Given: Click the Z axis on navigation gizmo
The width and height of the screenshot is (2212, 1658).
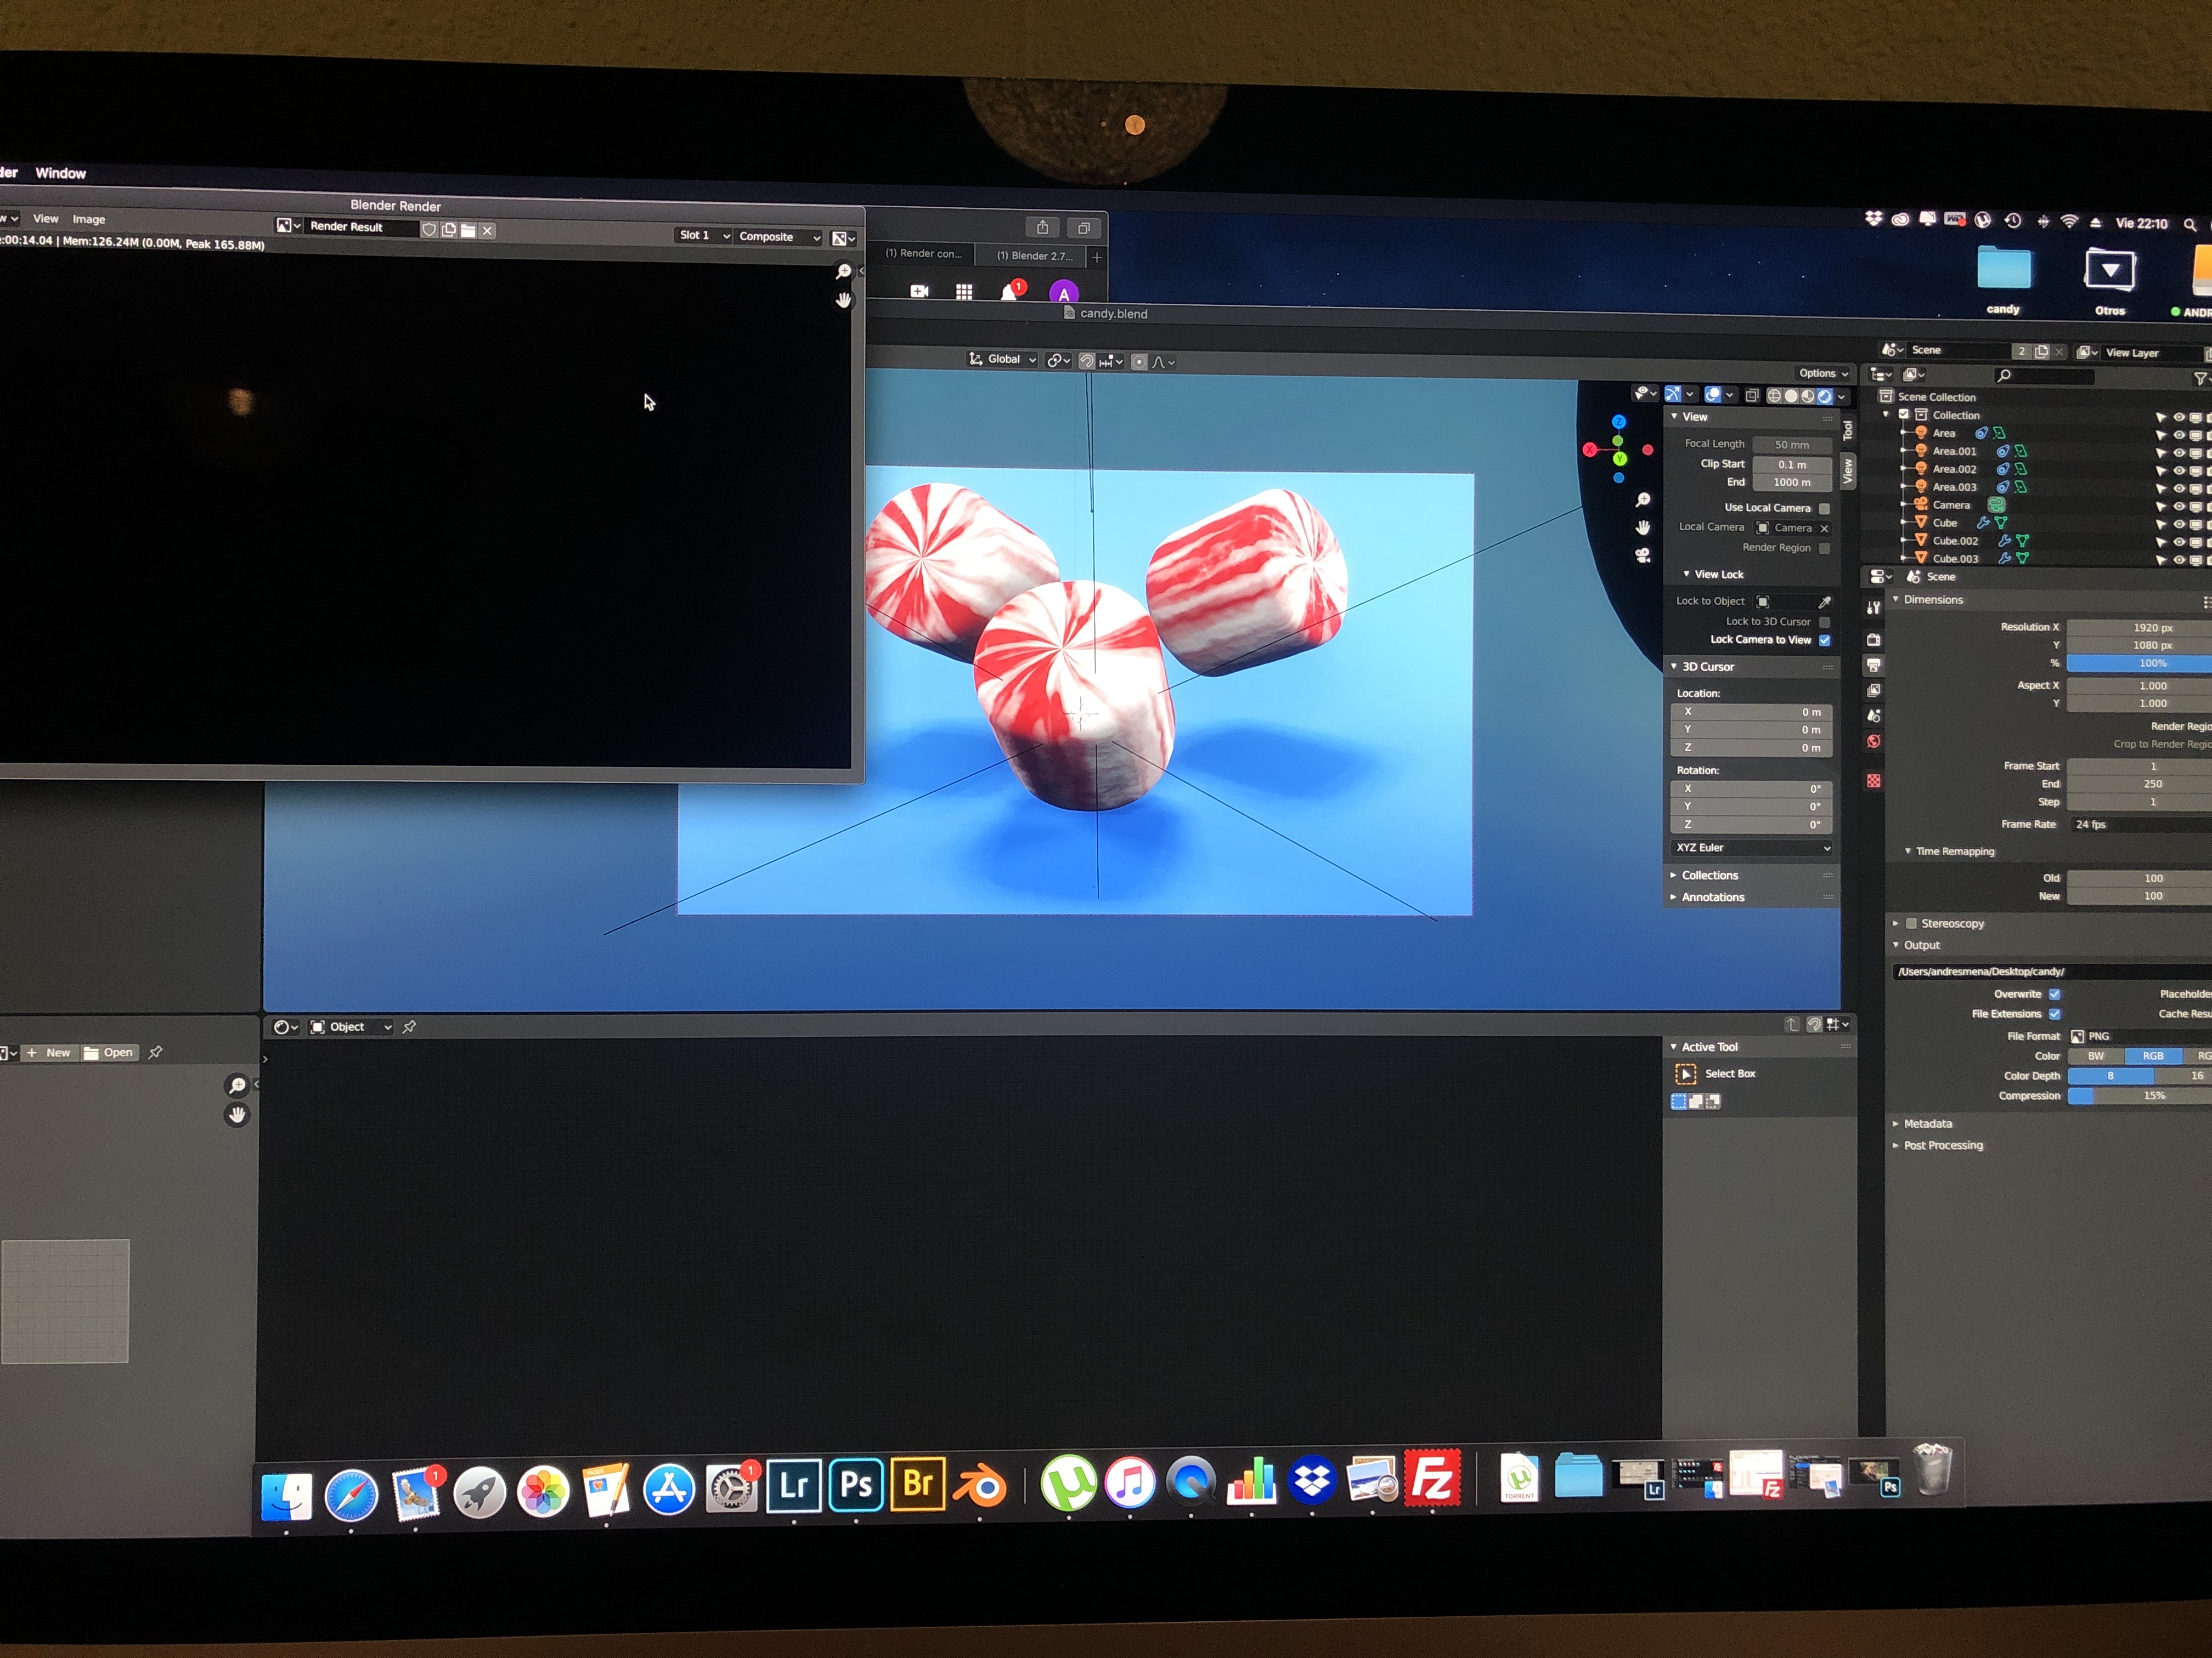Looking at the screenshot, I should [1619, 422].
